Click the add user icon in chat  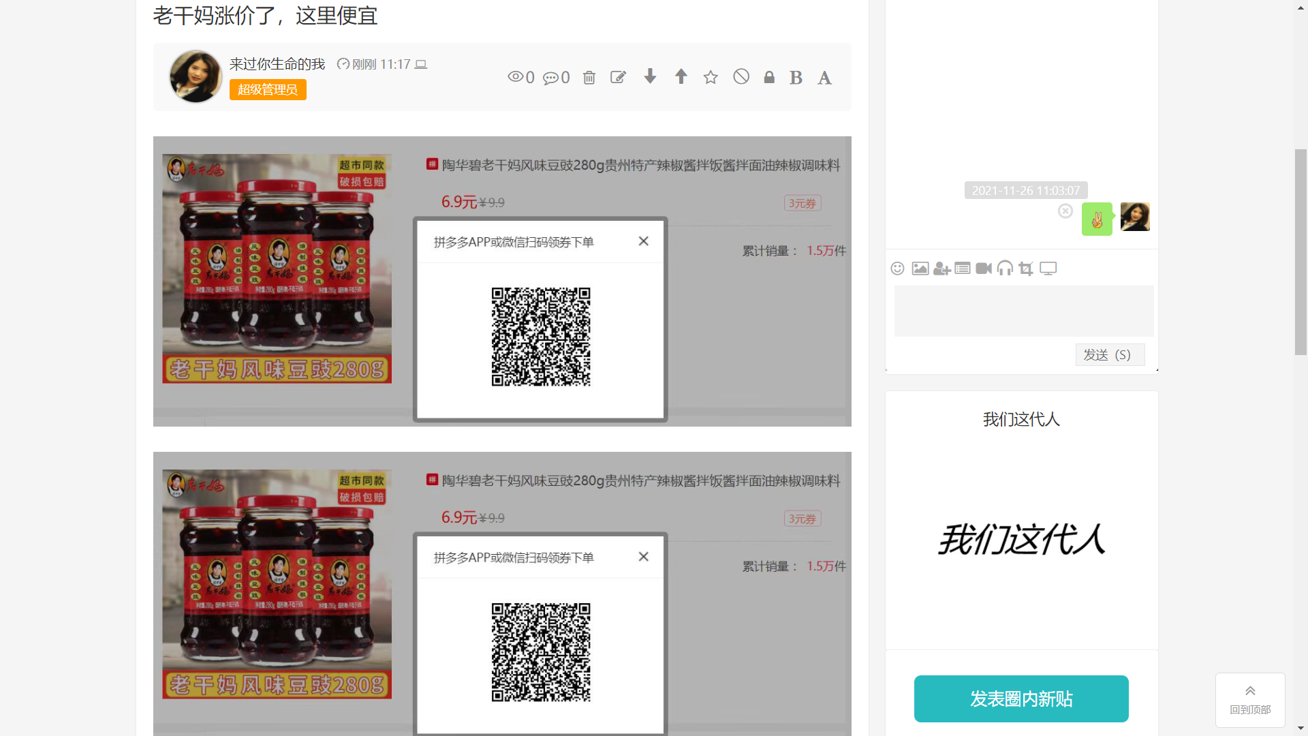(x=941, y=269)
